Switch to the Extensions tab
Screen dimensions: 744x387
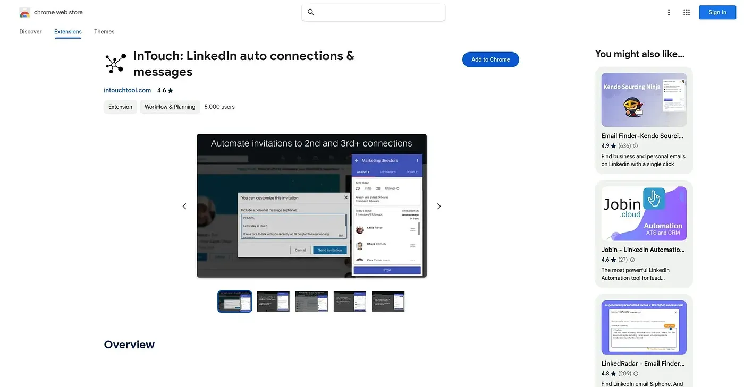tap(68, 32)
